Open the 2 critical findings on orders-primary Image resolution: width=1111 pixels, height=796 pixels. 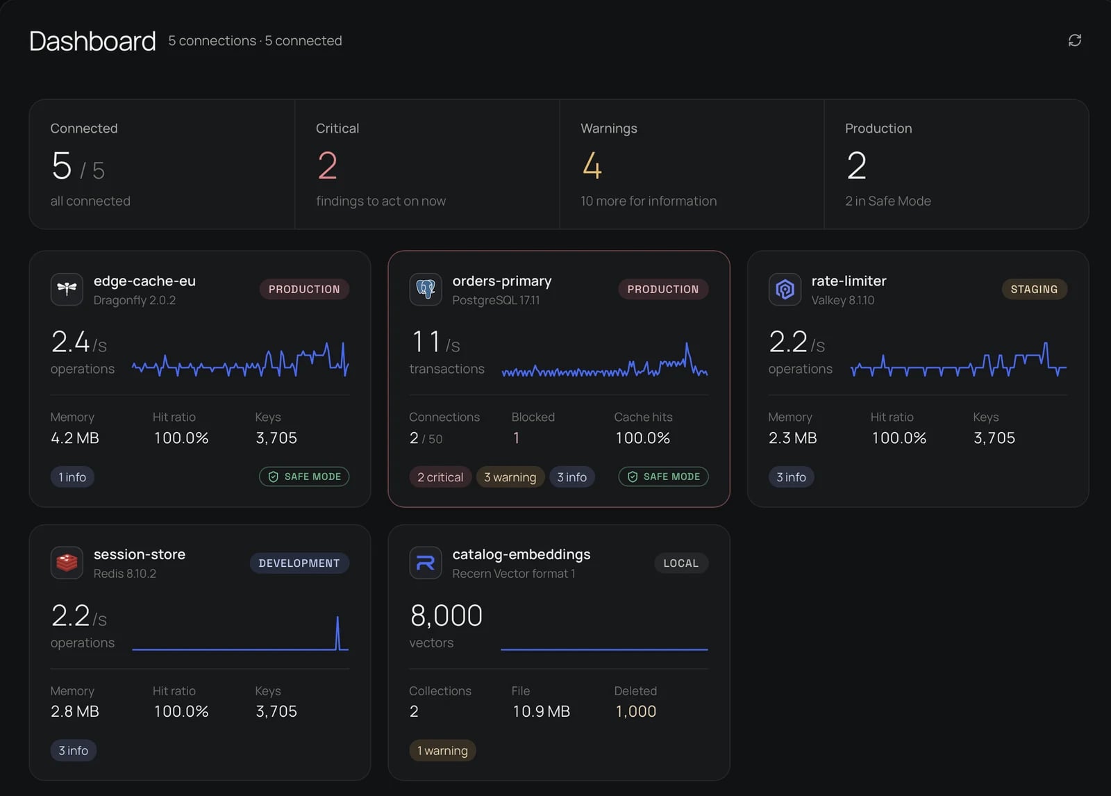440,477
